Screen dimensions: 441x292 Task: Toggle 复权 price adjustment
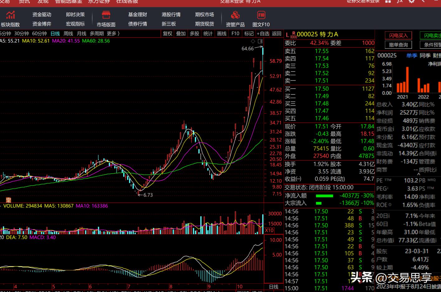168,34
